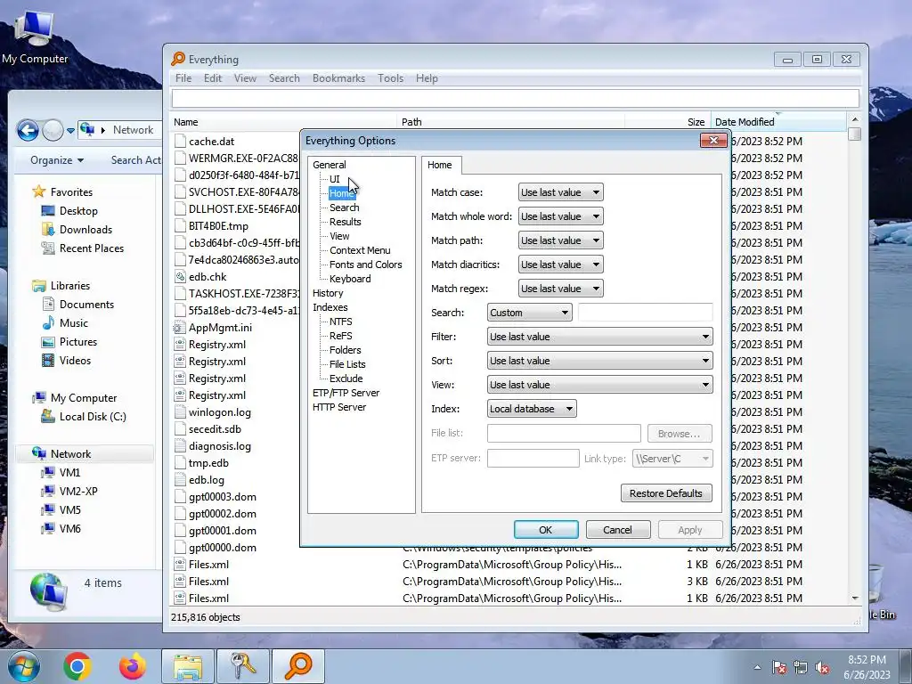Click the Back arrow in Explorer window
The width and height of the screenshot is (912, 684).
click(28, 130)
